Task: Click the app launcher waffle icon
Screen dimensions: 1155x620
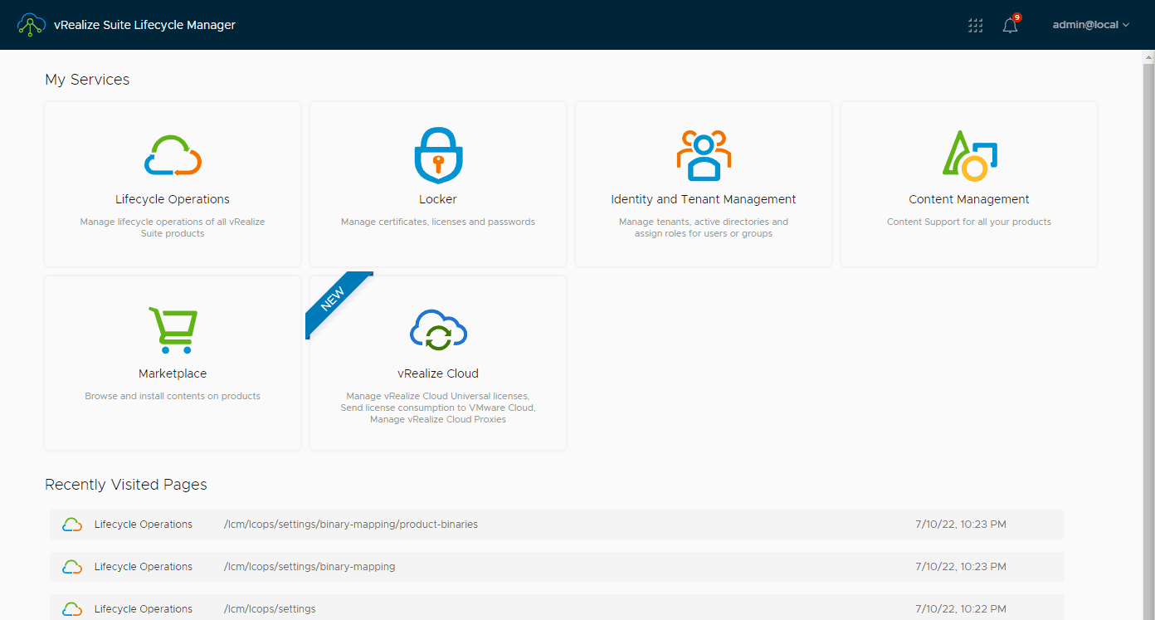Action: coord(975,26)
